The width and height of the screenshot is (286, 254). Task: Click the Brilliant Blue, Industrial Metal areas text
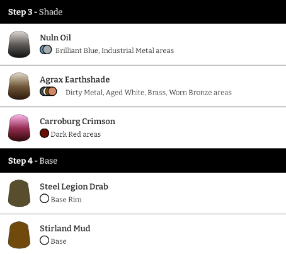pos(115,50)
